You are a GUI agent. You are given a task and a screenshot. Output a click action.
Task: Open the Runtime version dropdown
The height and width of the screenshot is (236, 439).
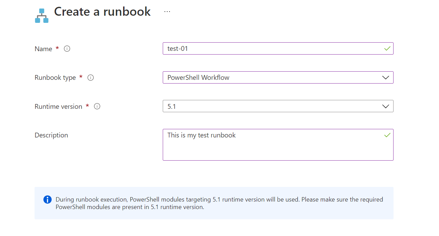coord(278,106)
